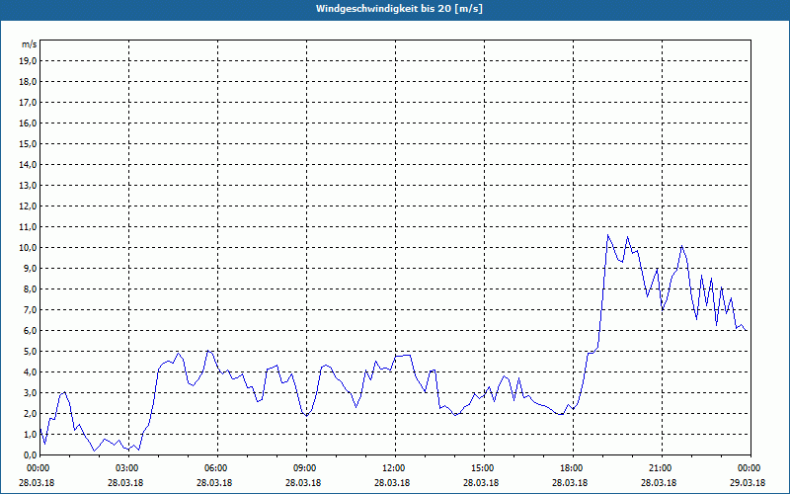Image resolution: width=790 pixels, height=494 pixels.
Task: Click the '7,0' y-axis label
Action: point(31,309)
